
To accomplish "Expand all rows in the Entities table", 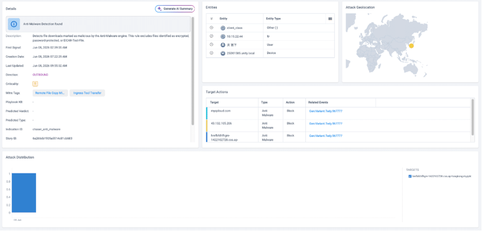I will tap(212, 18).
